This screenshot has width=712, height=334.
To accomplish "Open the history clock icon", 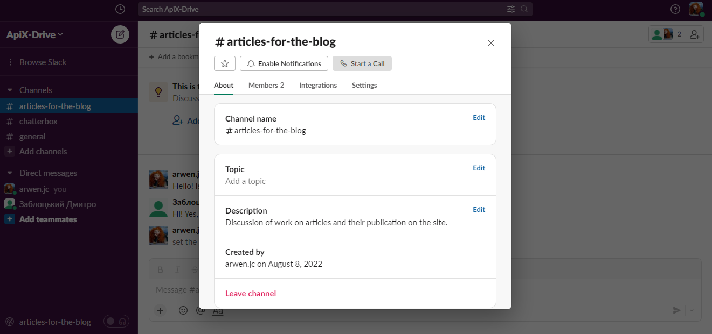I will click(x=120, y=9).
